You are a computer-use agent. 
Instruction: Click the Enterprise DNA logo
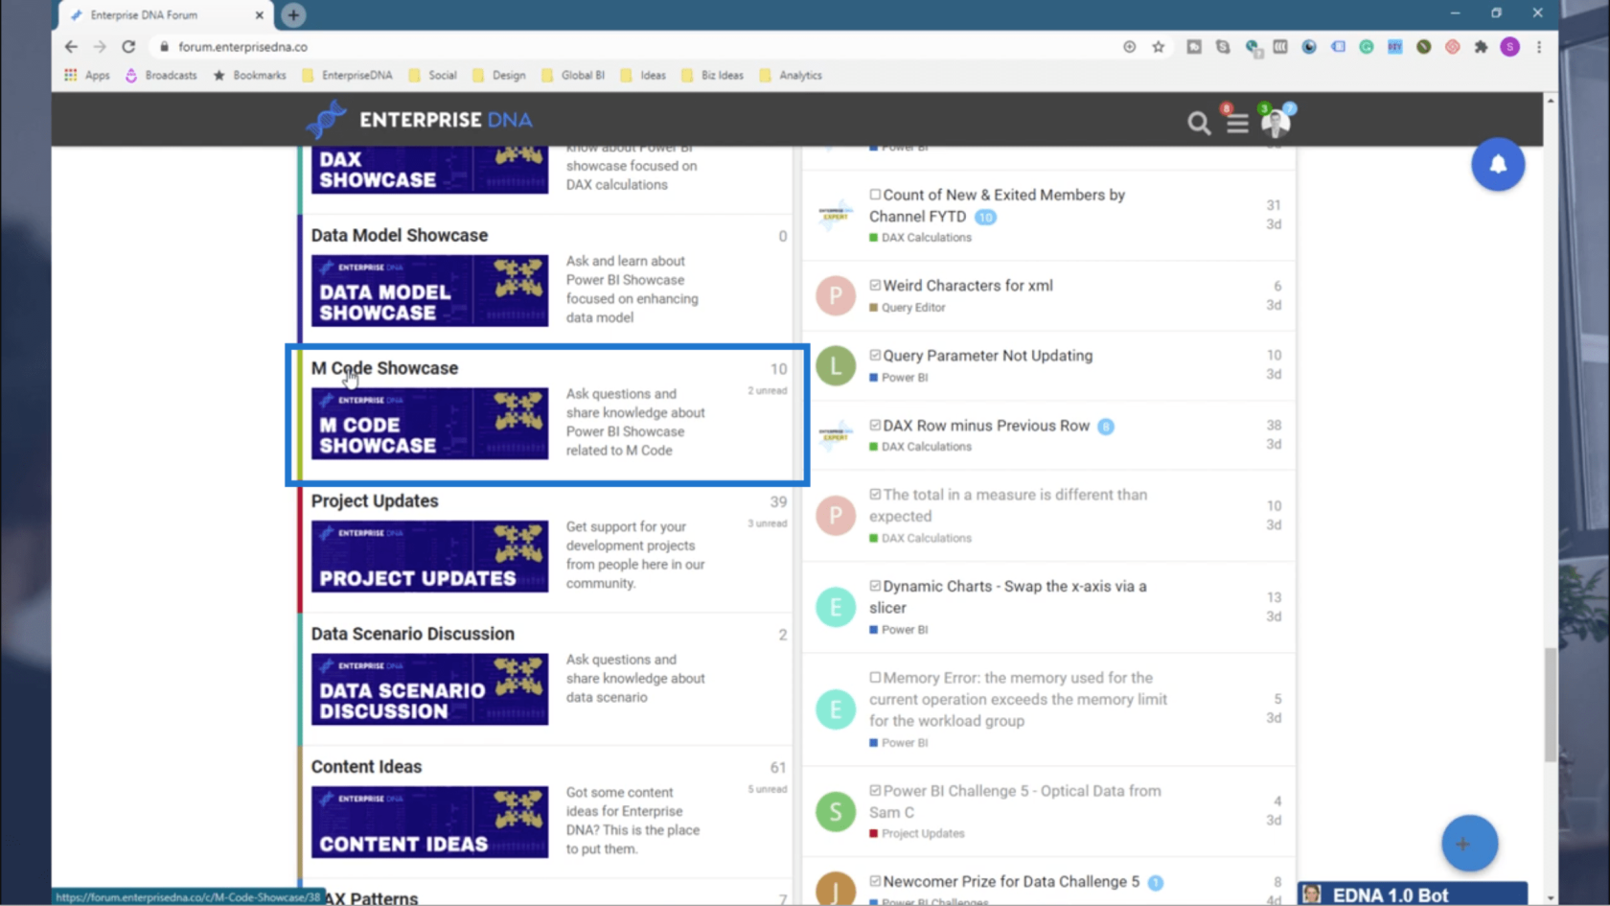[419, 120]
